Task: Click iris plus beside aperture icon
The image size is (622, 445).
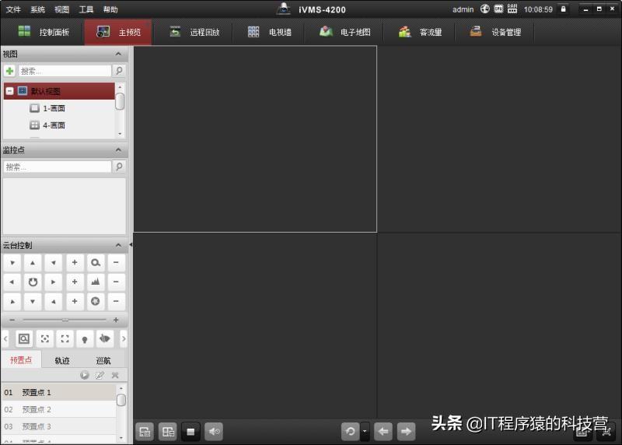Action: point(75,301)
